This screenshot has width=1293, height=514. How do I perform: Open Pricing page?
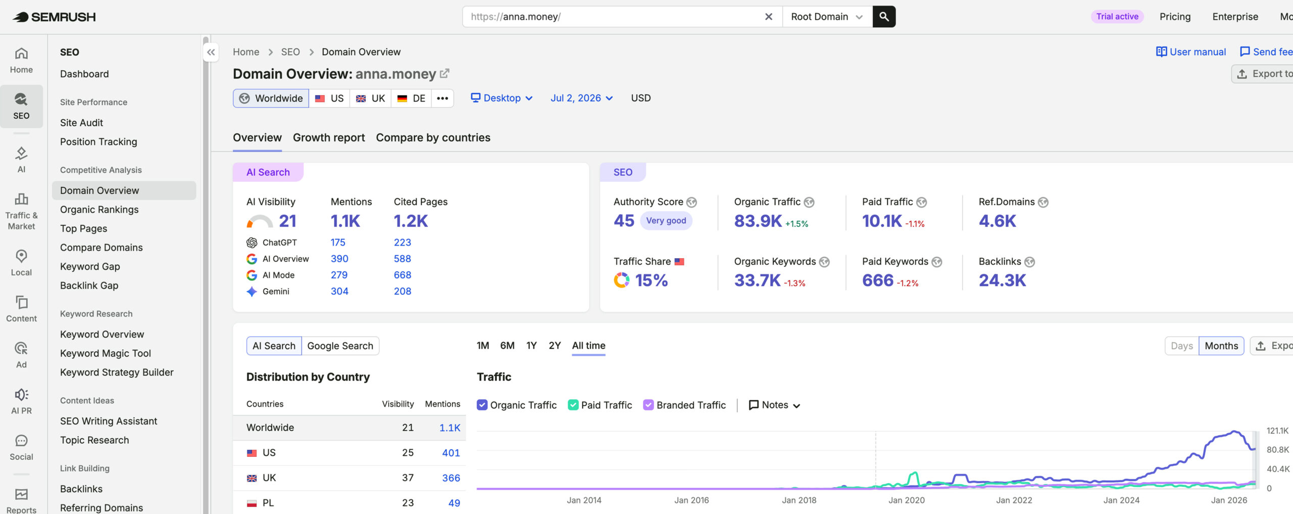tap(1175, 17)
